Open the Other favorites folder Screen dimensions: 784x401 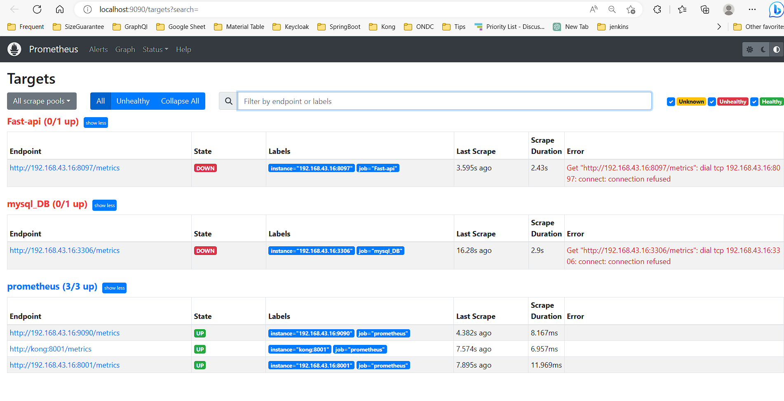tap(758, 27)
